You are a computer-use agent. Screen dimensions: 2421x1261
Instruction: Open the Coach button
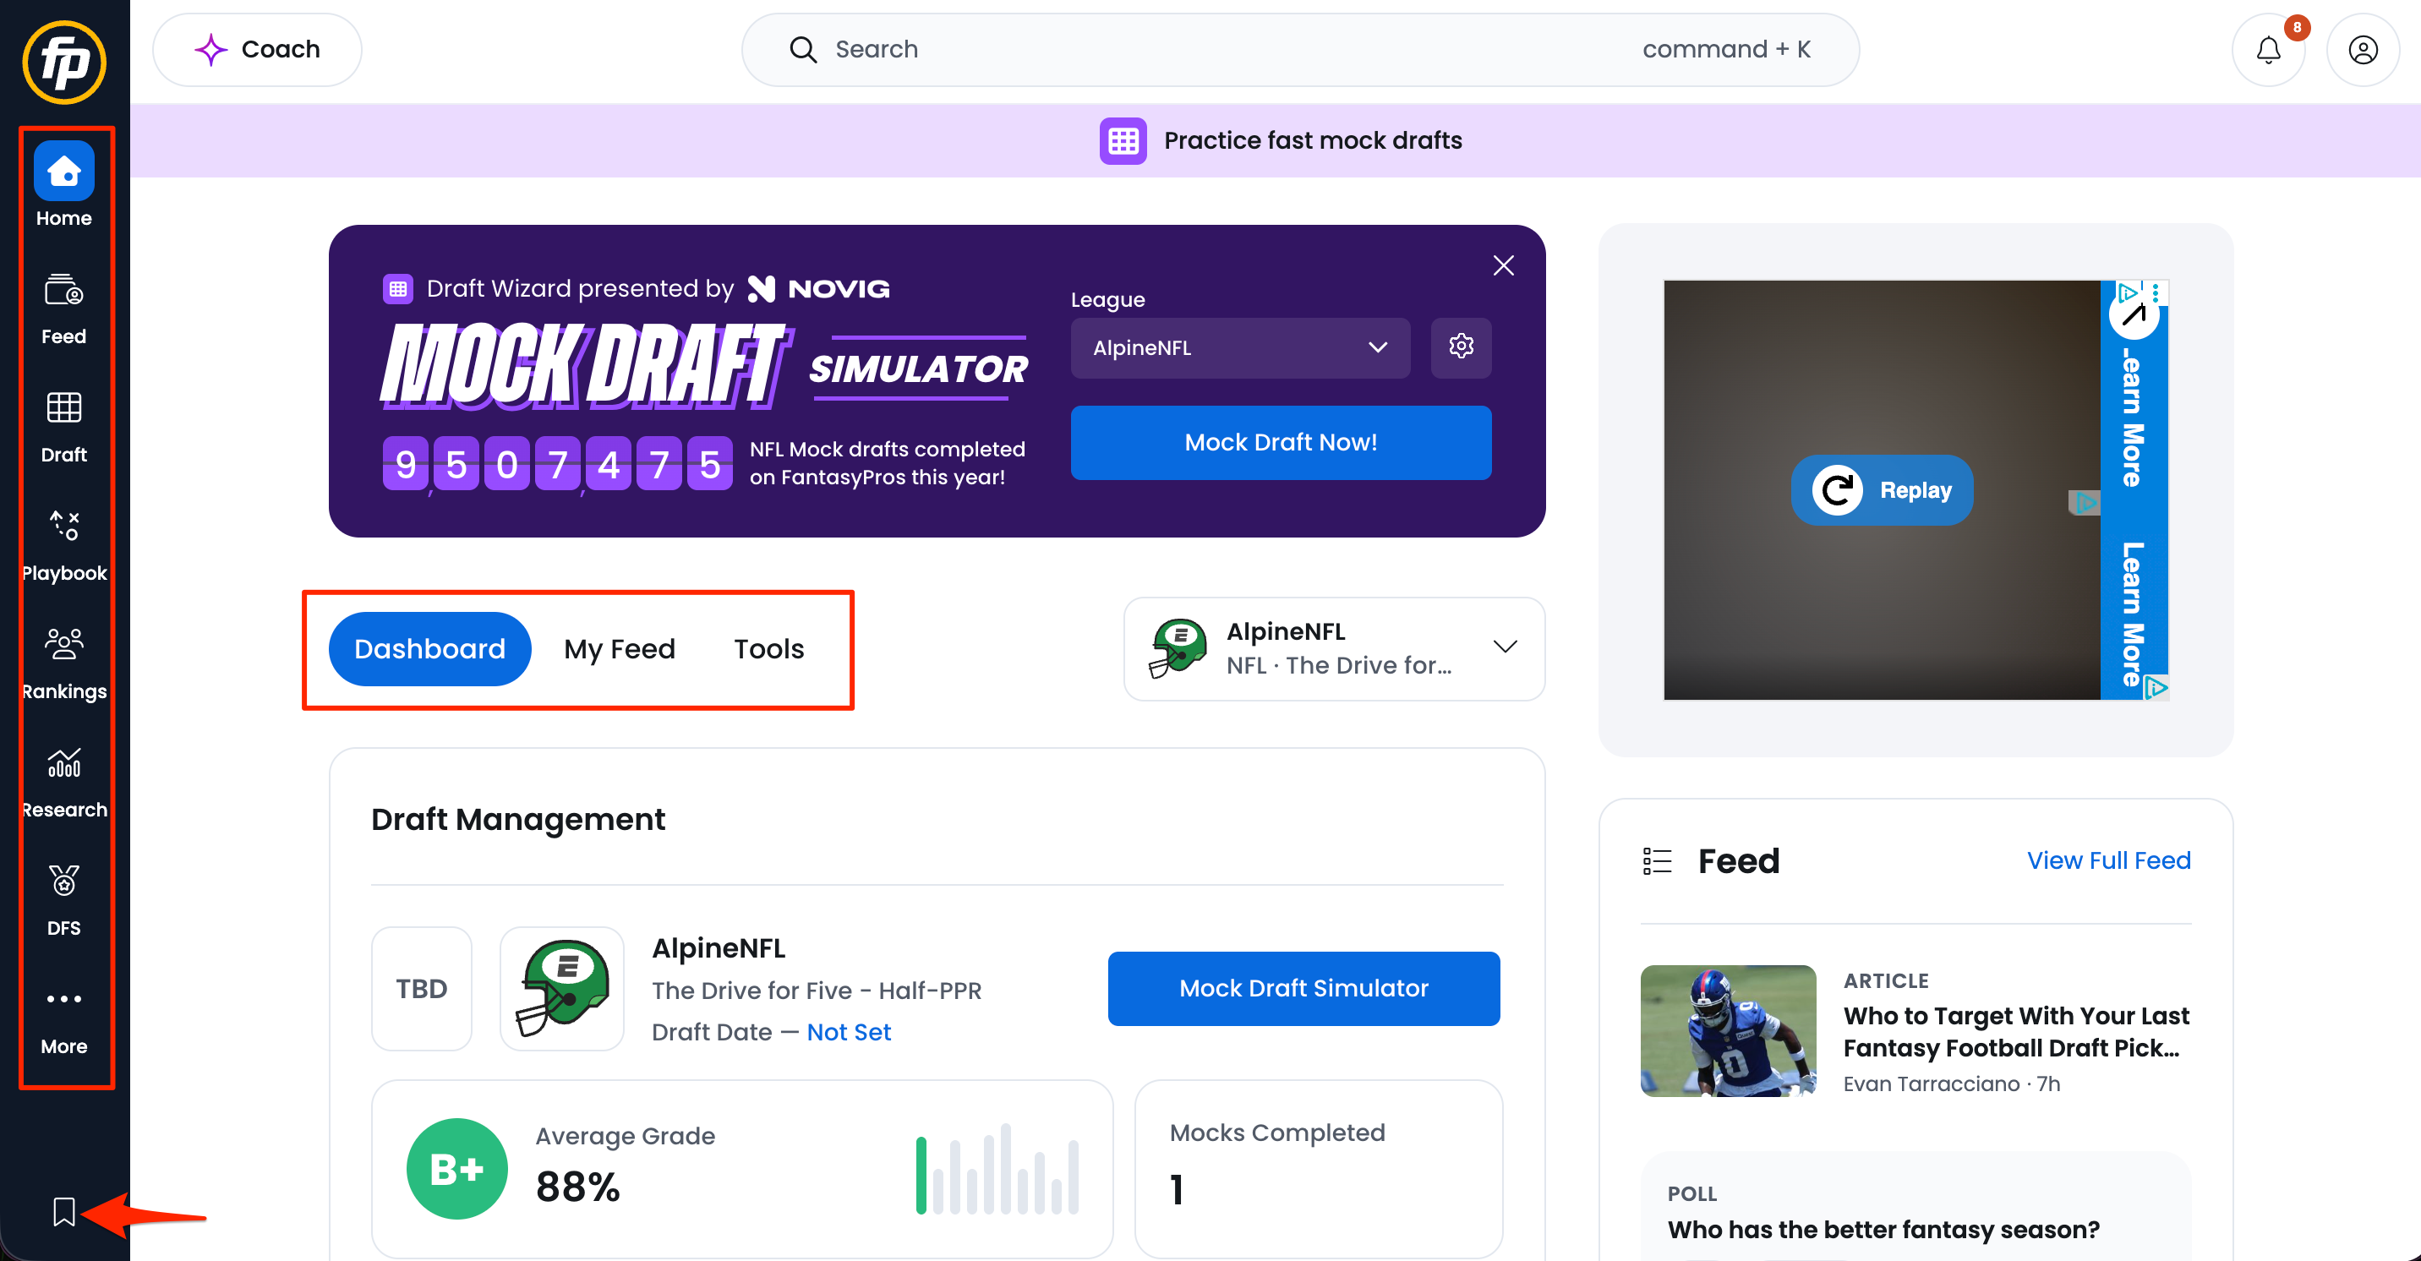257,50
